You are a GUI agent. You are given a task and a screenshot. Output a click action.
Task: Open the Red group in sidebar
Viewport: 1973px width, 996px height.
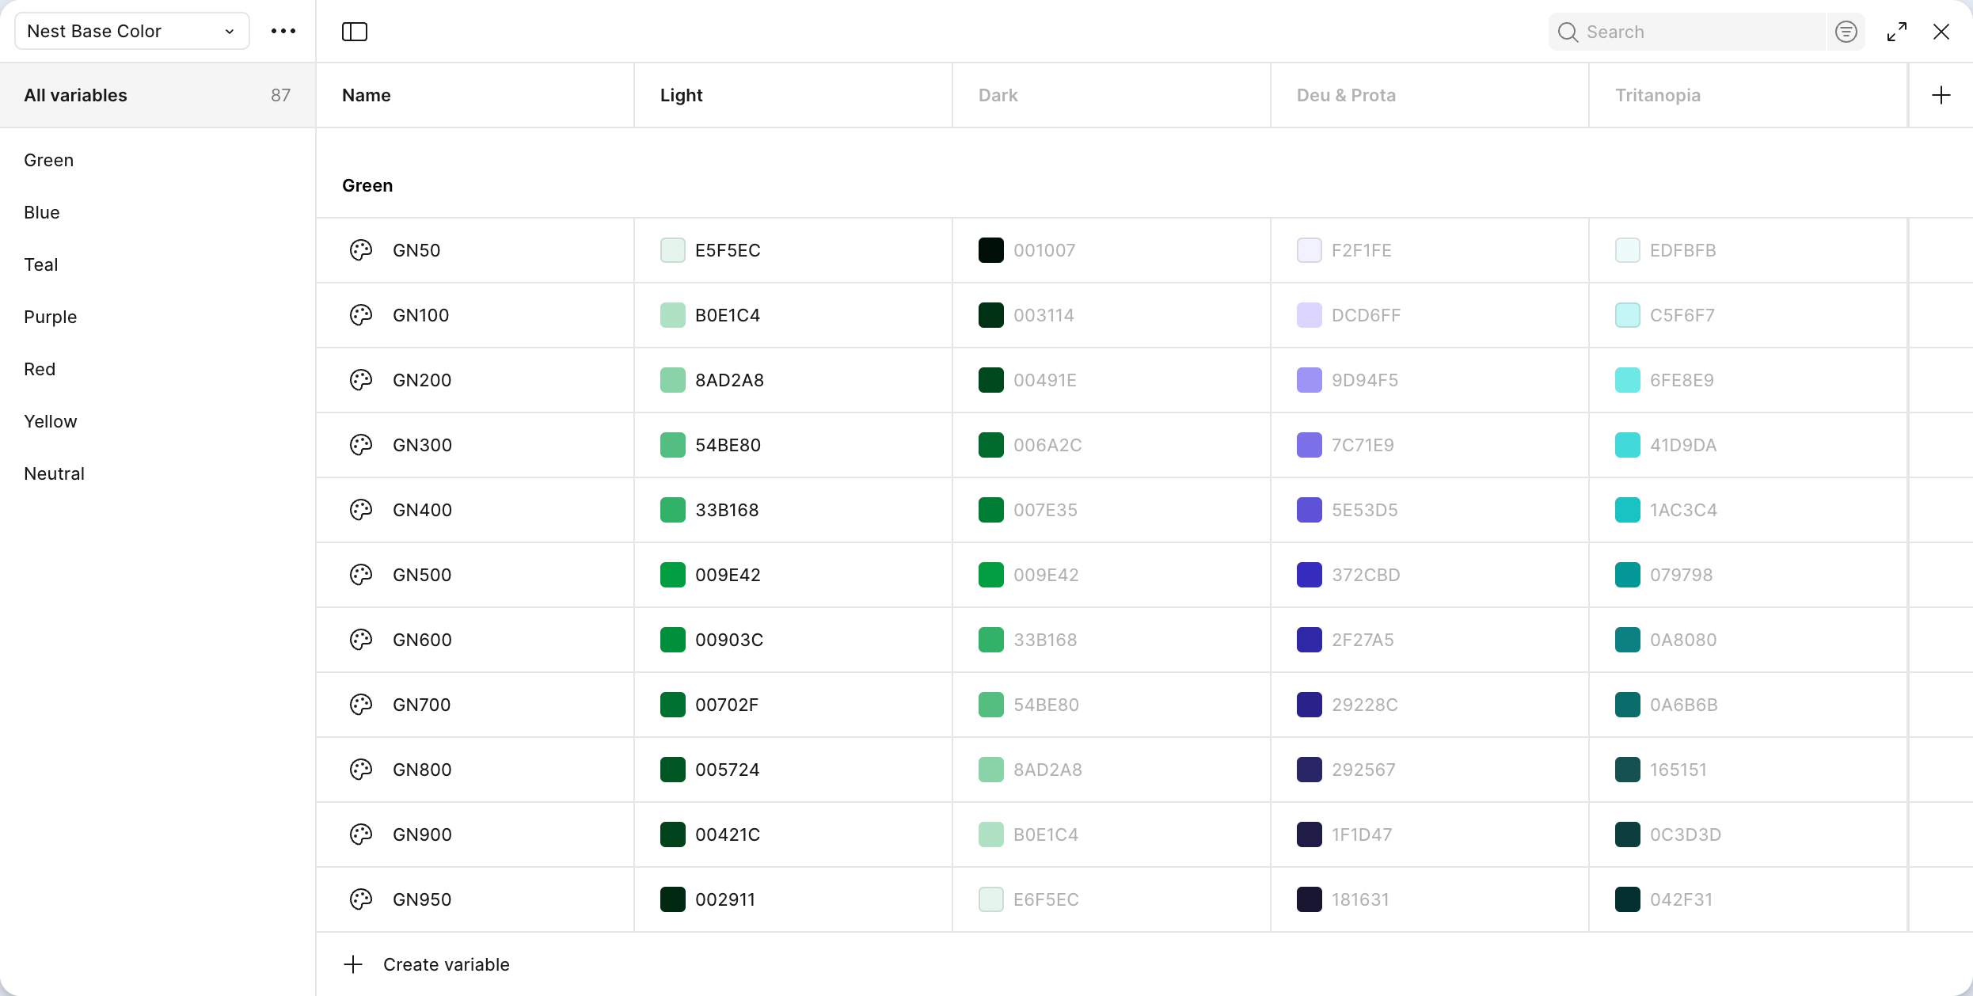[x=40, y=369]
